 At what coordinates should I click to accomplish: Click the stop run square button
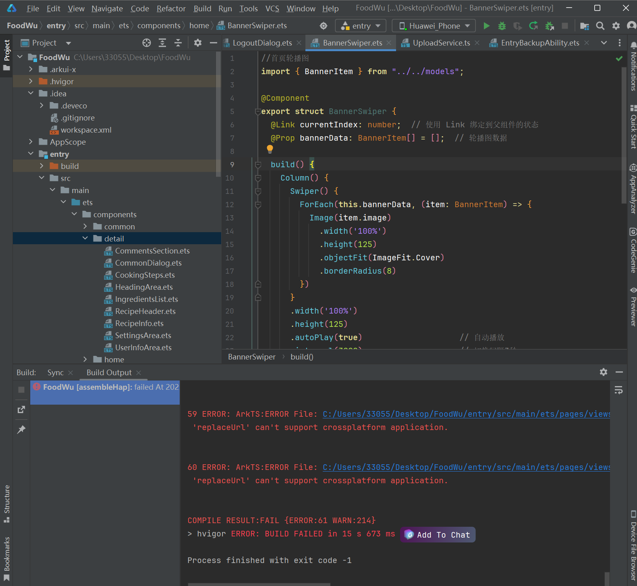click(x=565, y=26)
